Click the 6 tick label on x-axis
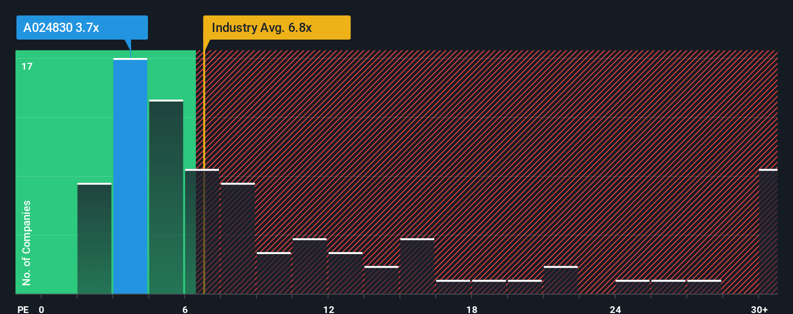This screenshot has width=793, height=314. (x=185, y=309)
